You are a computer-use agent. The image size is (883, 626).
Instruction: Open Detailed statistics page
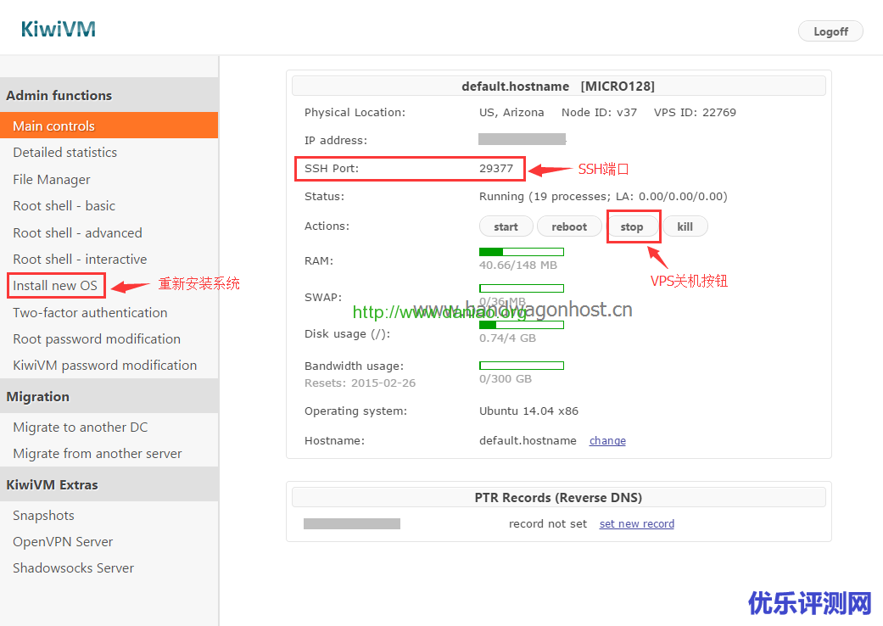(64, 153)
